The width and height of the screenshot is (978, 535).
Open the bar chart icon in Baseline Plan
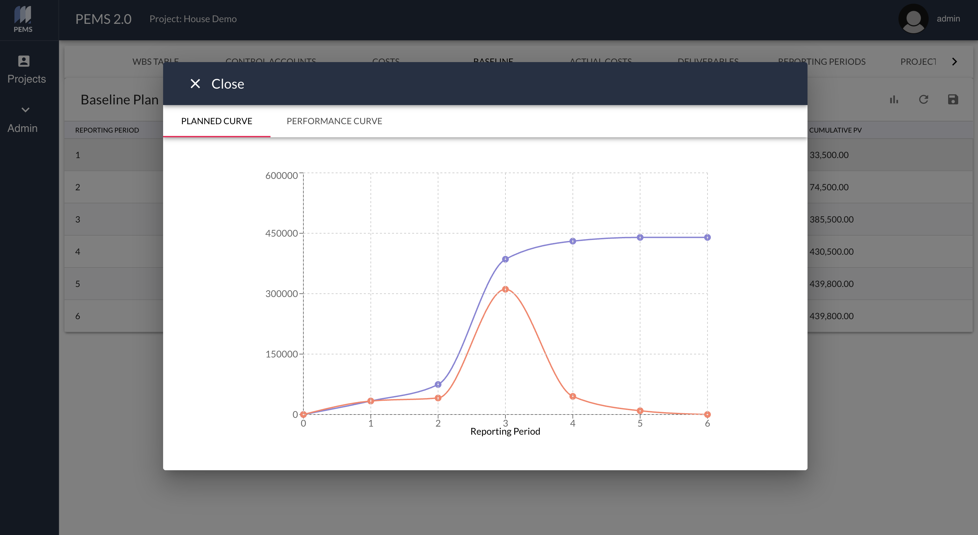coord(894,99)
